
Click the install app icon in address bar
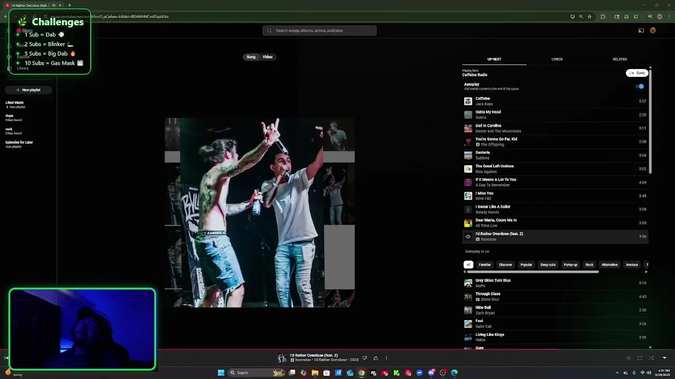pyautogui.click(x=573, y=16)
